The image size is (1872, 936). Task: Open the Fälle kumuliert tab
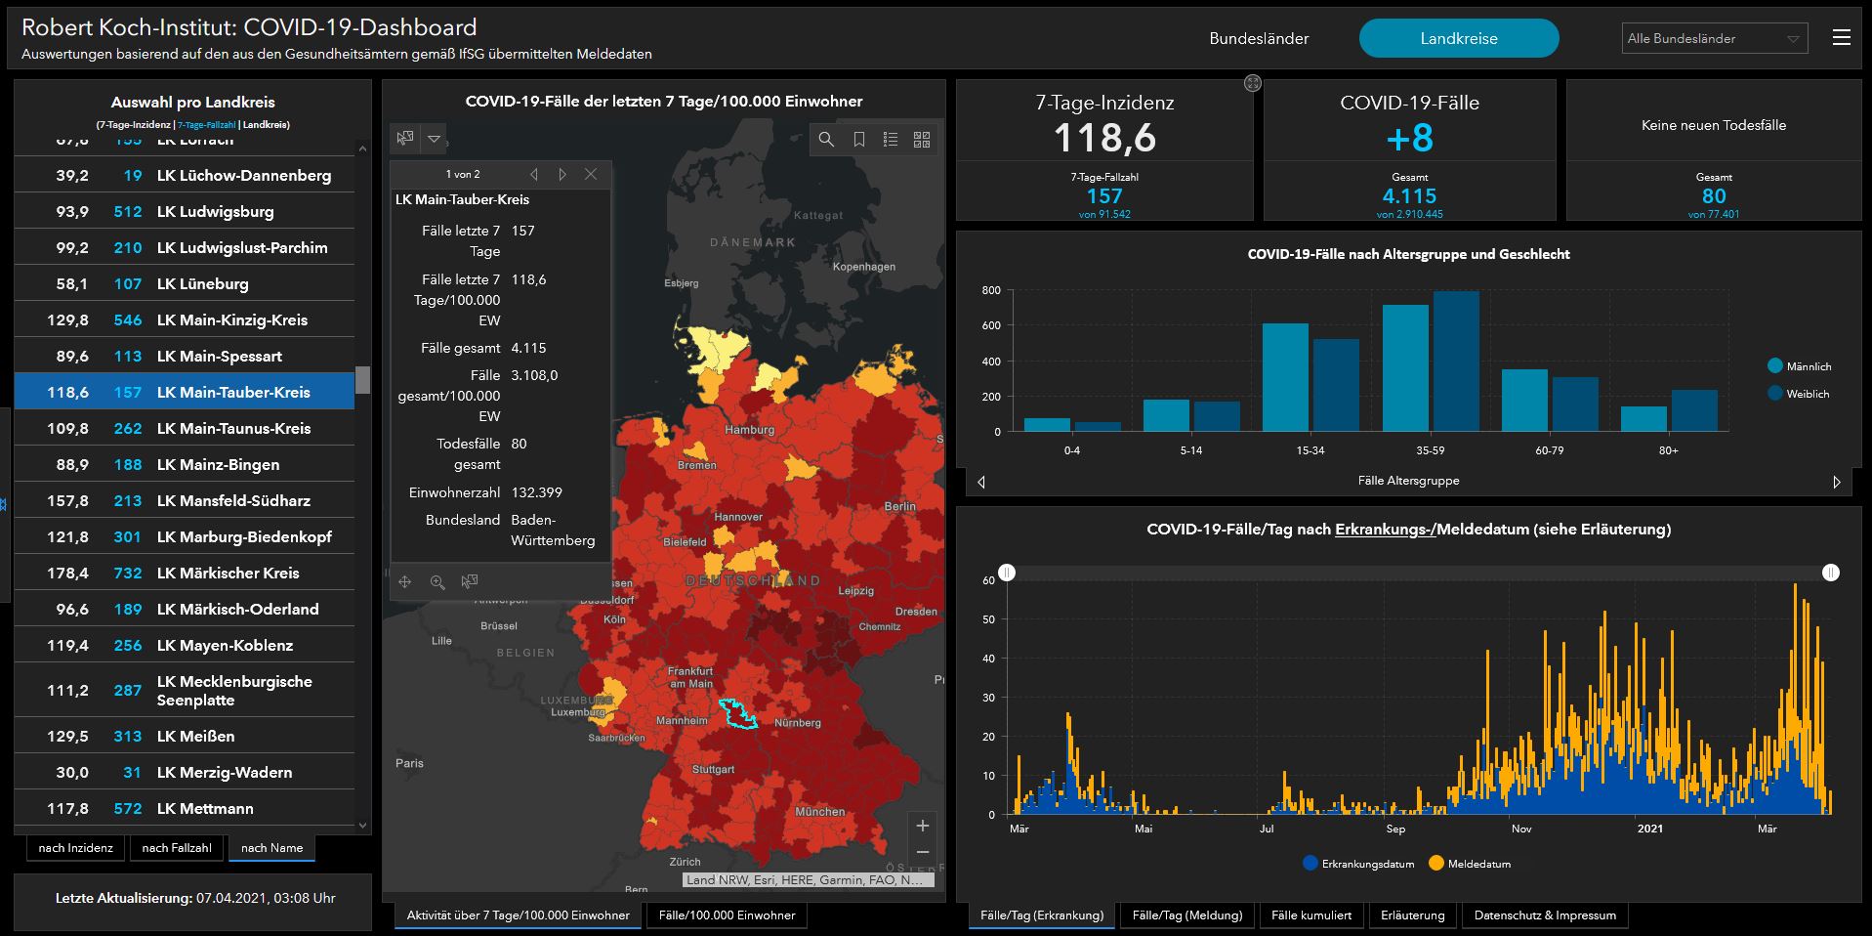[1311, 915]
